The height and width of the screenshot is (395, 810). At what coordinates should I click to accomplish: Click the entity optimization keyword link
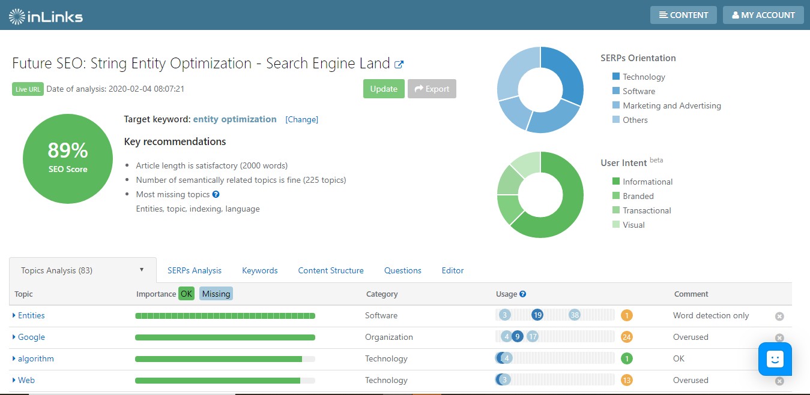235,119
